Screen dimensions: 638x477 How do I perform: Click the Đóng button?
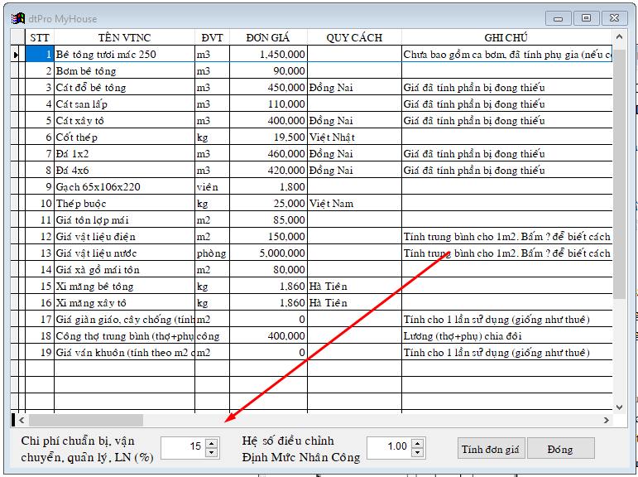pyautogui.click(x=560, y=449)
